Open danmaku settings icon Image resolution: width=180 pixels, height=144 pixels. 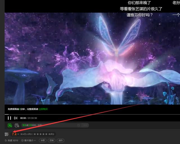coord(17,125)
